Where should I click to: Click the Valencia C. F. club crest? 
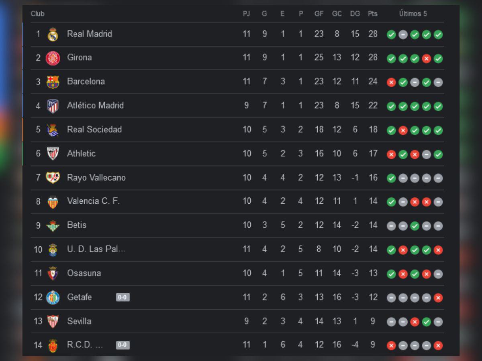point(53,201)
